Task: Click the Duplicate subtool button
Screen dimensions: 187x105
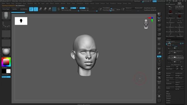Action: click(170, 83)
